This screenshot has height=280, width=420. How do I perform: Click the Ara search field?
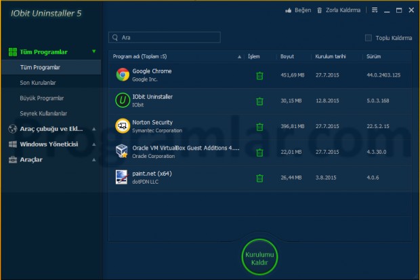[165, 37]
